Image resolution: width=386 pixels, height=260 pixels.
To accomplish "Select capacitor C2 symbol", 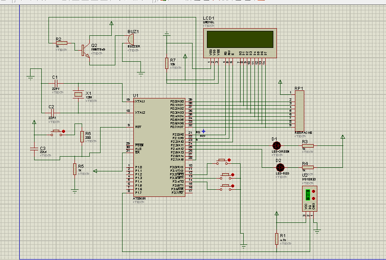I will click(52, 113).
